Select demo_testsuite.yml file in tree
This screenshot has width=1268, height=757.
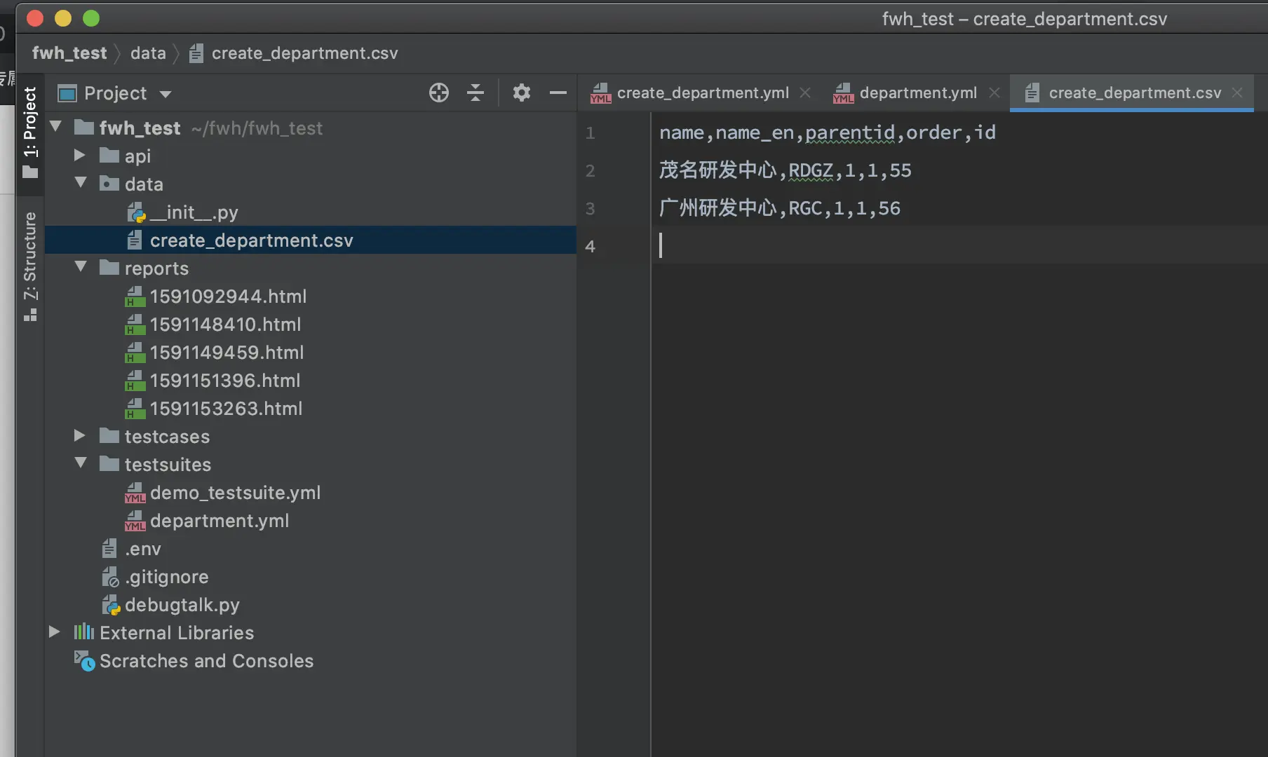pyautogui.click(x=235, y=493)
